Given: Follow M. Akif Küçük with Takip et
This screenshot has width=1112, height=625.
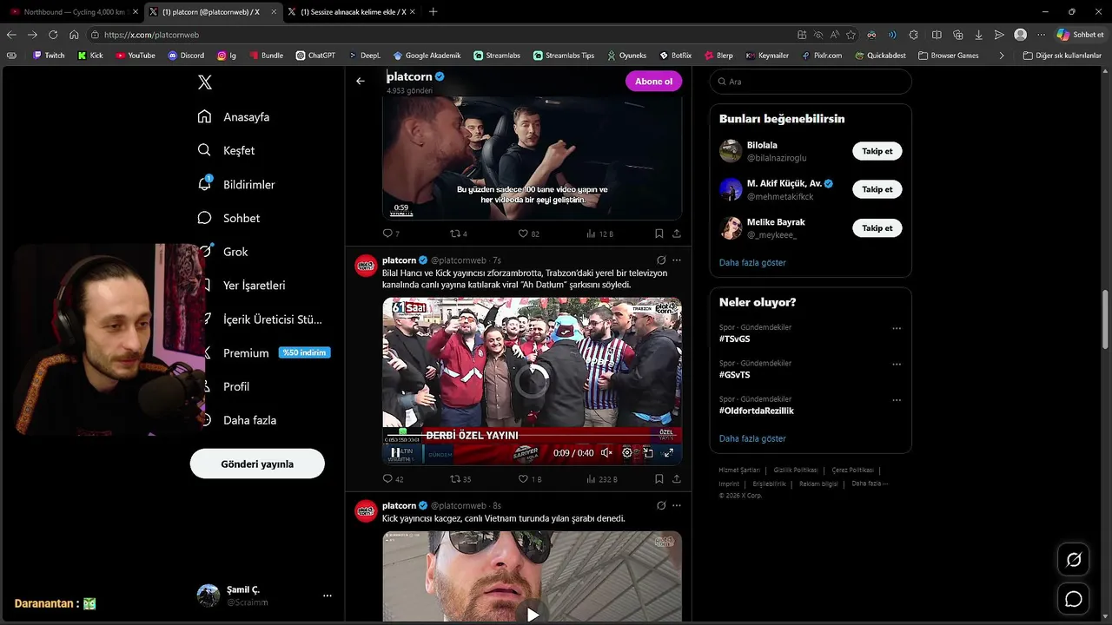Looking at the screenshot, I should [877, 189].
